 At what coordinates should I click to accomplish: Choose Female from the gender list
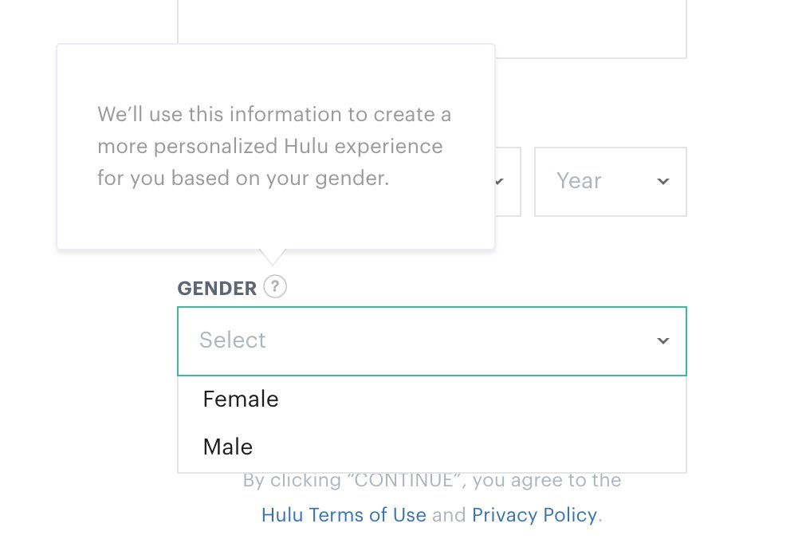(x=431, y=399)
